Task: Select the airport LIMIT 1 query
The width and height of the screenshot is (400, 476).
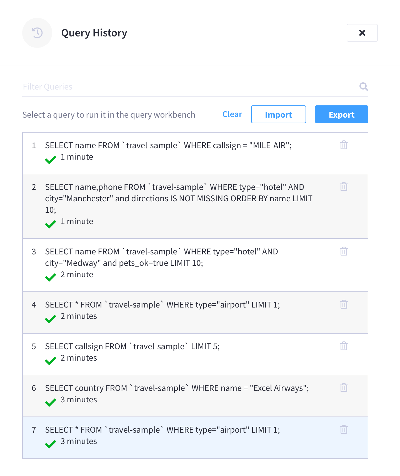Action: point(162,304)
